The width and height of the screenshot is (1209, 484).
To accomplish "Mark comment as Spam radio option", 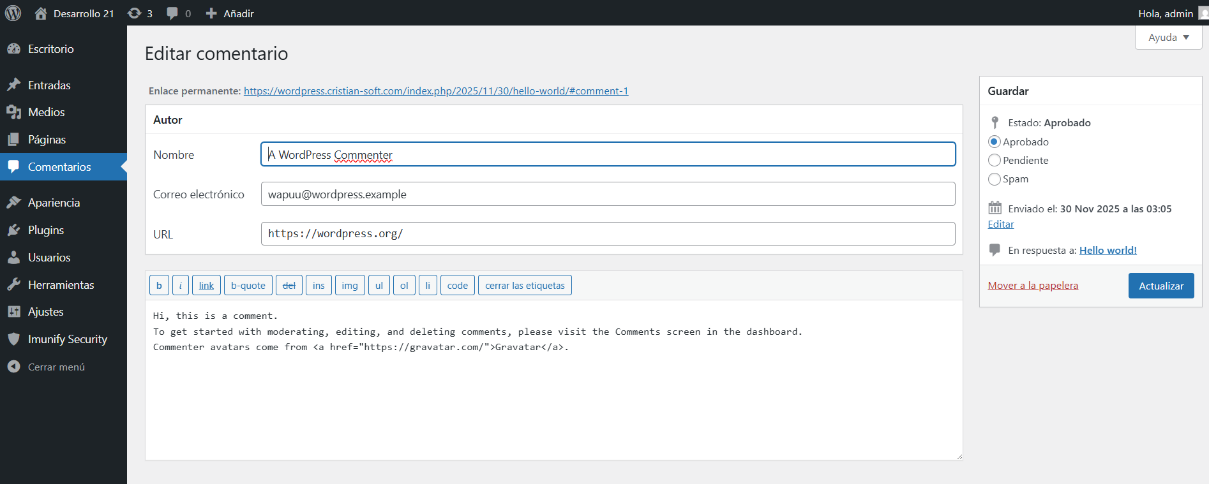I will [994, 179].
